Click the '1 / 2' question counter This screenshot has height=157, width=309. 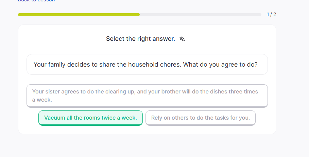pyautogui.click(x=271, y=14)
